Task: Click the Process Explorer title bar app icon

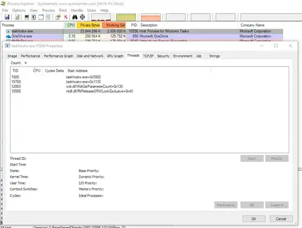Action: tap(3, 3)
